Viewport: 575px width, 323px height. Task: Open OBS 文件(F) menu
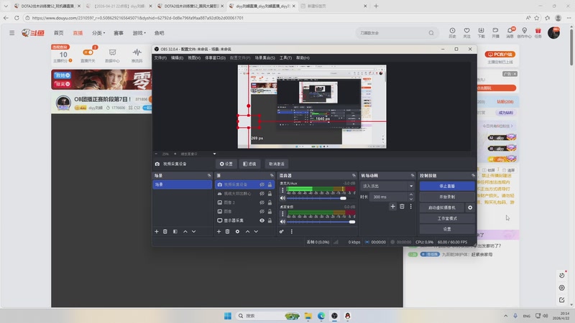160,58
